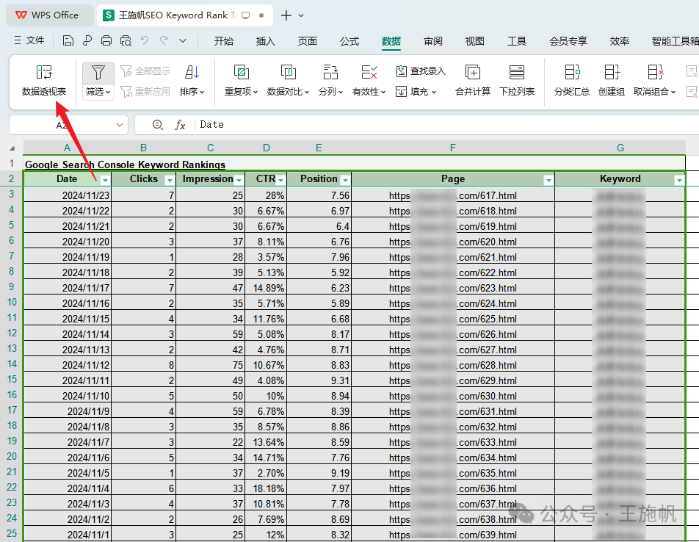This screenshot has width=699, height=542.
Task: Open the Position column filter dropdown
Action: (x=345, y=180)
